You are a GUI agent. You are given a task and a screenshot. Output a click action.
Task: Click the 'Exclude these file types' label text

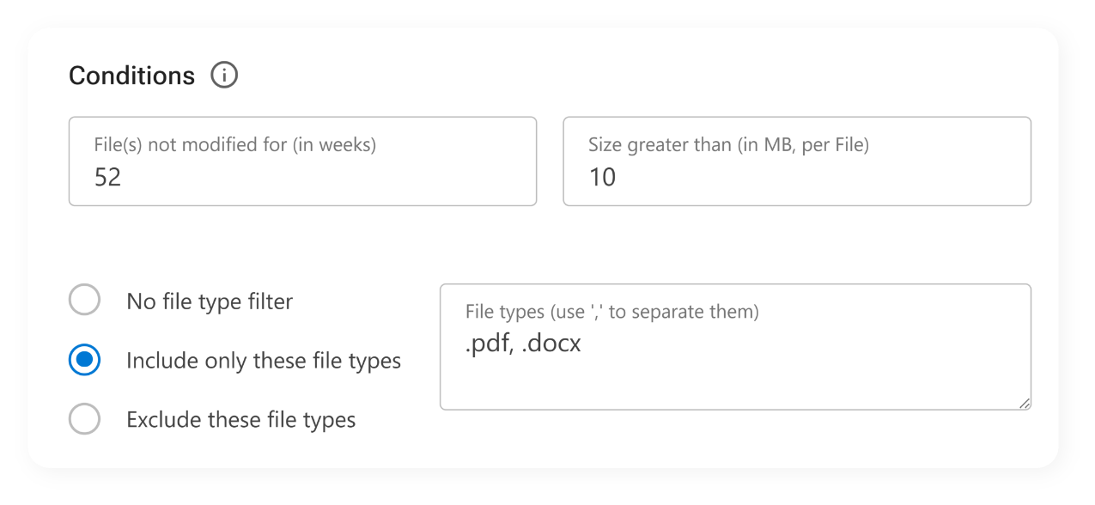pos(240,419)
